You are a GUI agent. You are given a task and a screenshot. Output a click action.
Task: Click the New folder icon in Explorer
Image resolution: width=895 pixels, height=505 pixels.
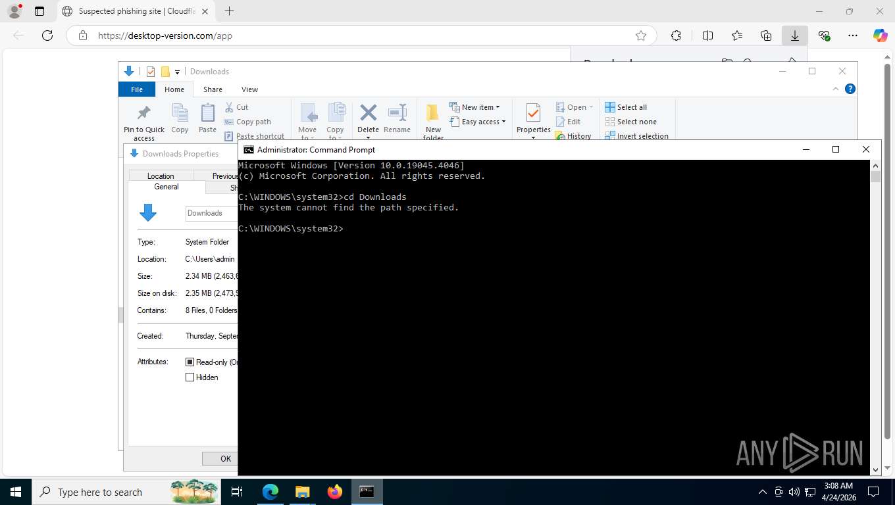433,122
